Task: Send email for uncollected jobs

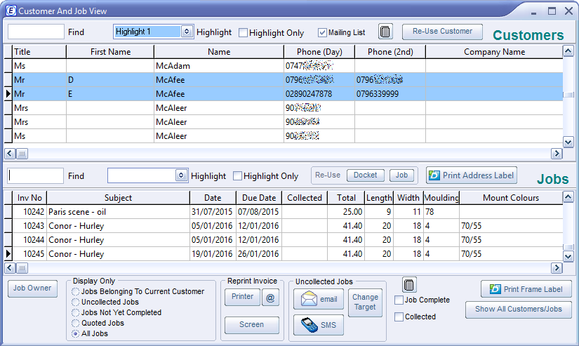Action: (318, 299)
